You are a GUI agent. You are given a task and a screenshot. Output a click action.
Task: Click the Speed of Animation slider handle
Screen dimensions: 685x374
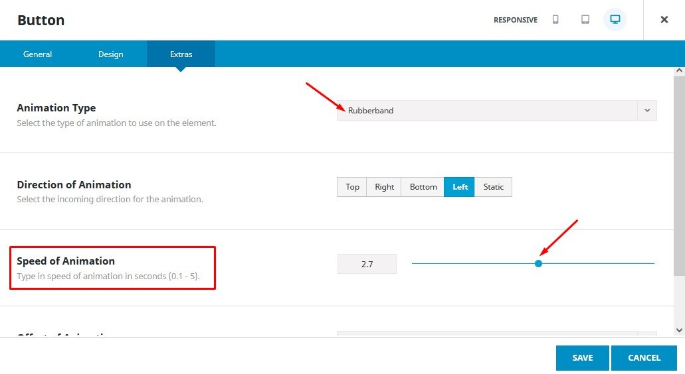(x=538, y=264)
